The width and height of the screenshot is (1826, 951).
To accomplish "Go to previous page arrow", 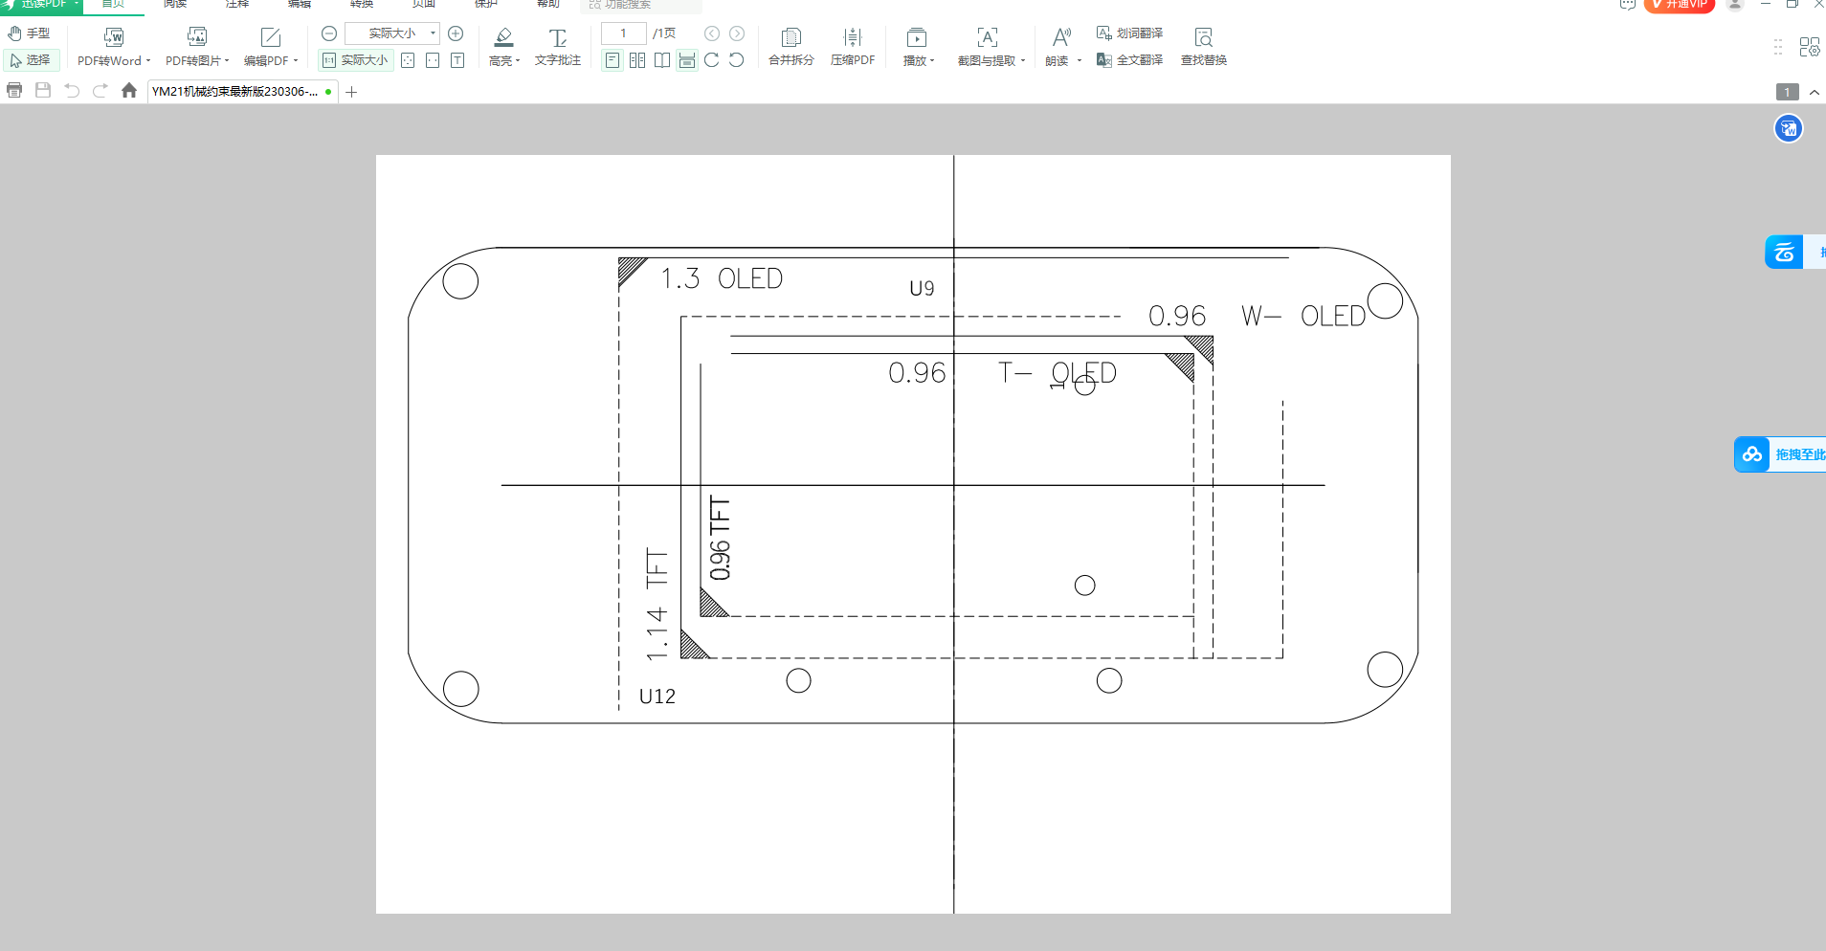I will pyautogui.click(x=712, y=33).
